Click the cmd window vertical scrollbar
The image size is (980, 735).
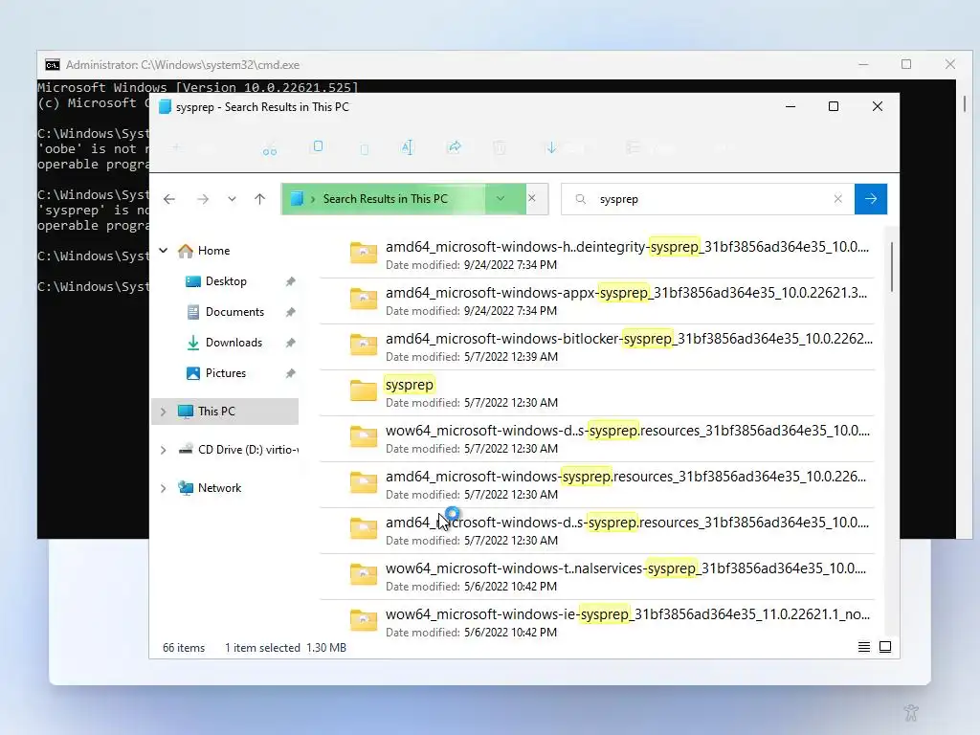click(x=965, y=103)
